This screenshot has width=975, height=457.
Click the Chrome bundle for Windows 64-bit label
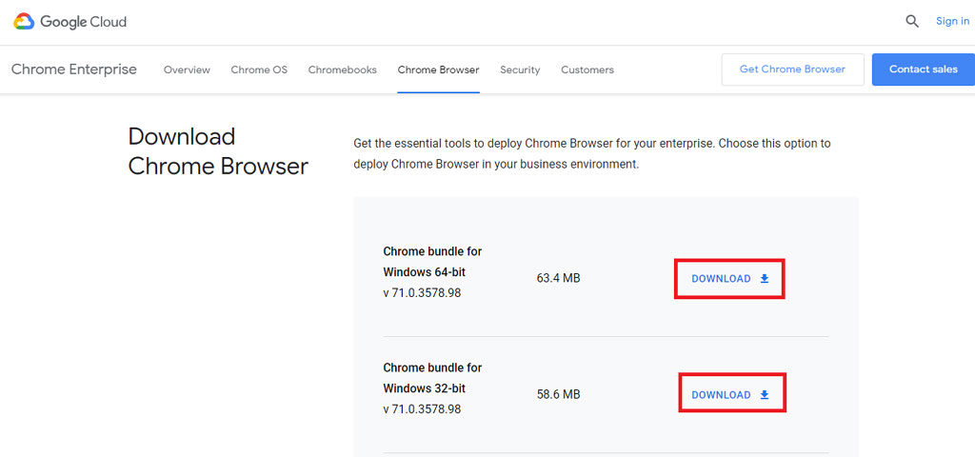pos(432,262)
